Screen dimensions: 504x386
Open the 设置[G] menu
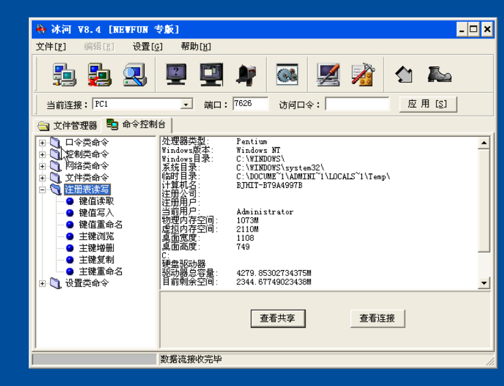[x=148, y=47]
